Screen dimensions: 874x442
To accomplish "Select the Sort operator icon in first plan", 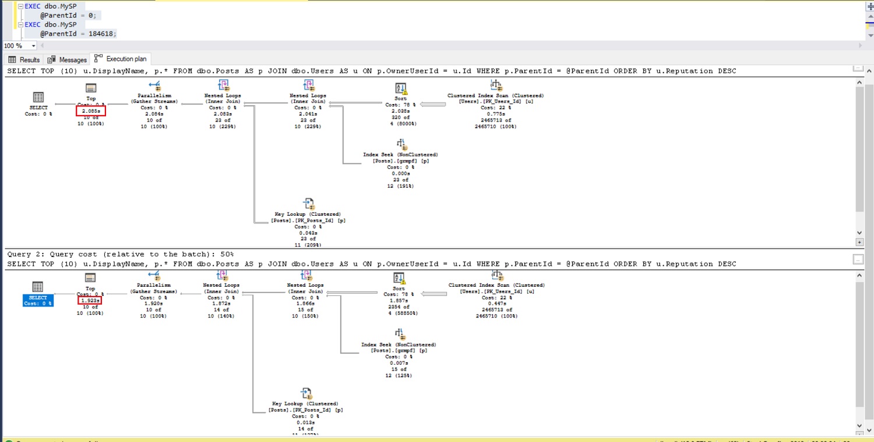I will click(400, 88).
